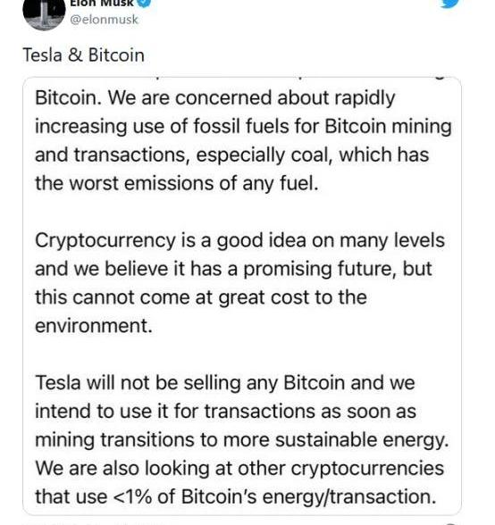Open the @elonmusk handle link
The width and height of the screenshot is (495, 525).
click(x=104, y=20)
